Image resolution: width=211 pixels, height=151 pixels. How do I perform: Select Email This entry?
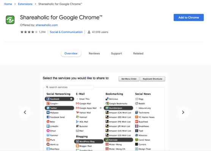coord(83,99)
